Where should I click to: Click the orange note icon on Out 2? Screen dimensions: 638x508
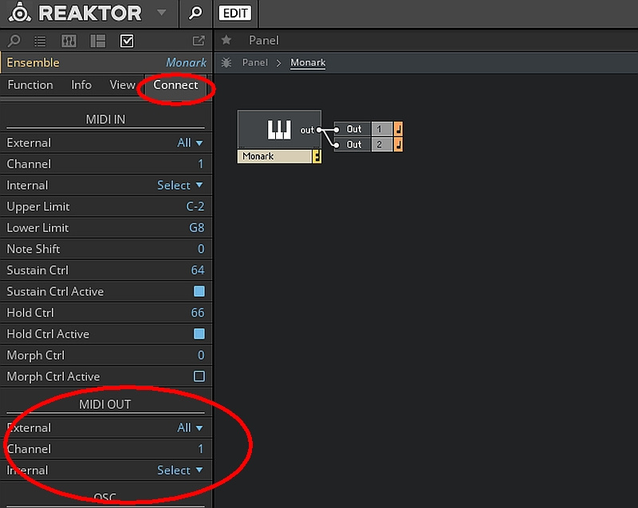pos(398,145)
